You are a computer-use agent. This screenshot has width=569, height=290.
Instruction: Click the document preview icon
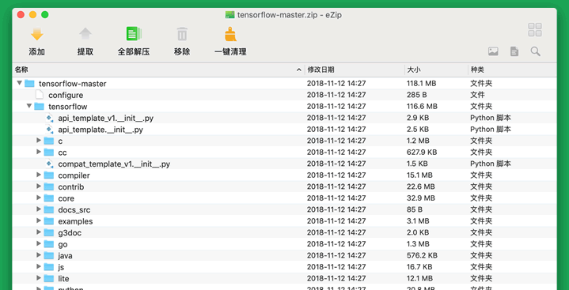[x=514, y=51]
